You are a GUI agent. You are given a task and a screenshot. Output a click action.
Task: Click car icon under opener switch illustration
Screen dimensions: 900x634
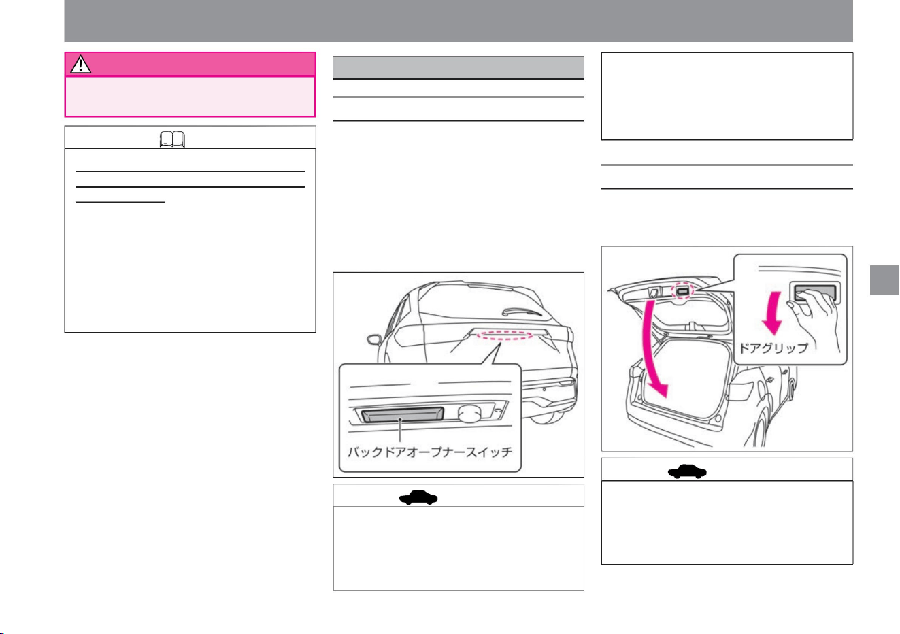(418, 497)
